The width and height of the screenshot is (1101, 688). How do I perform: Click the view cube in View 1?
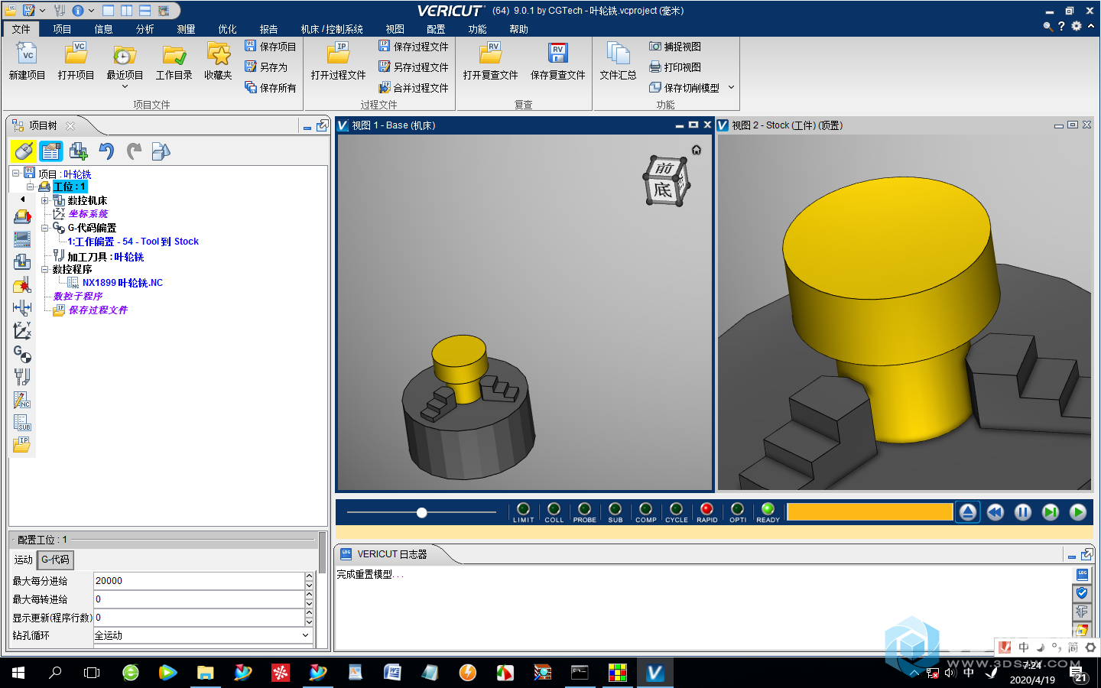665,181
